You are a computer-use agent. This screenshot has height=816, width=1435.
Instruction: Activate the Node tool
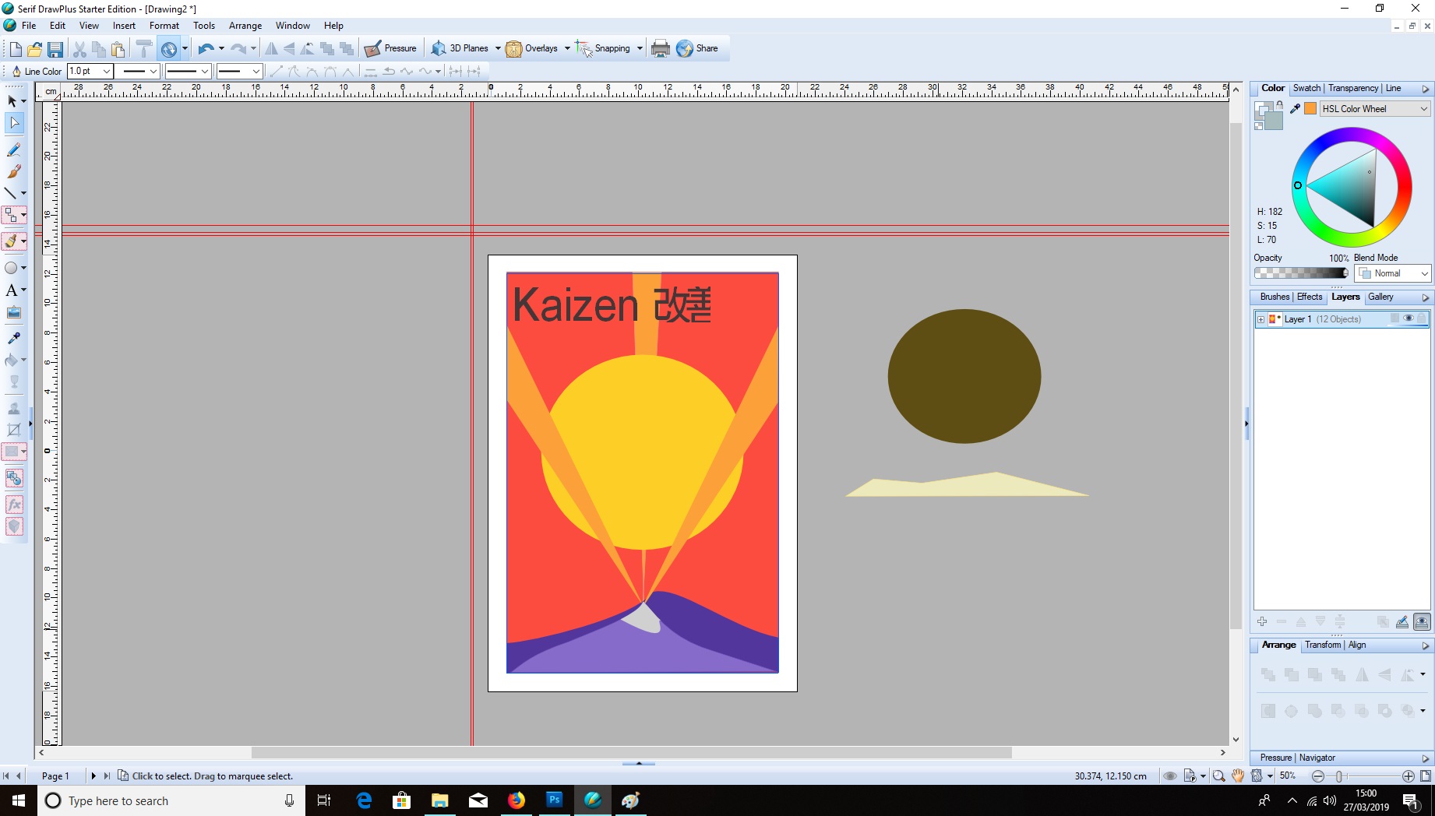click(14, 123)
